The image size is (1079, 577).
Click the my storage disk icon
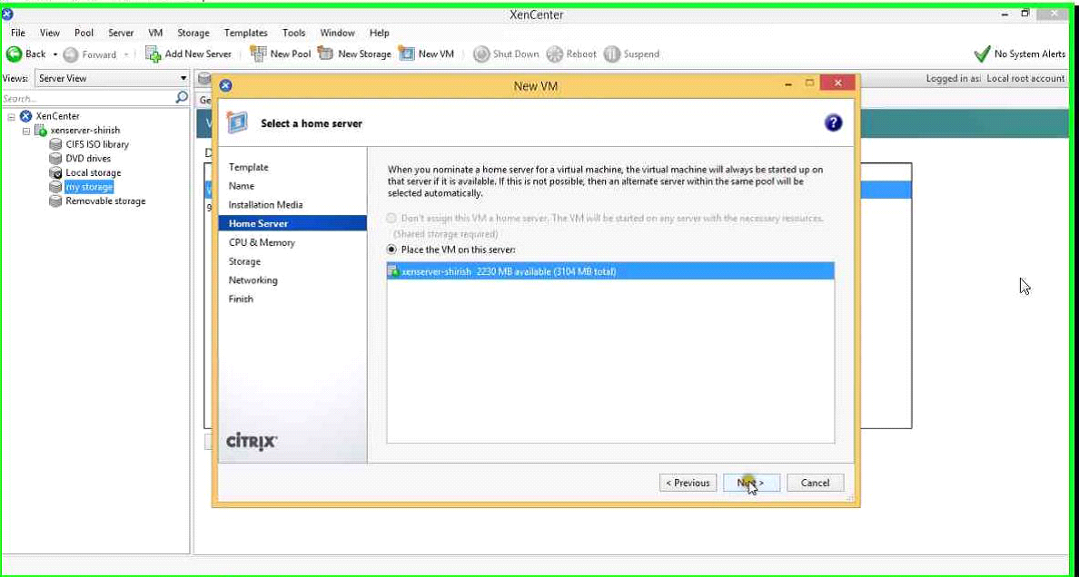point(55,187)
